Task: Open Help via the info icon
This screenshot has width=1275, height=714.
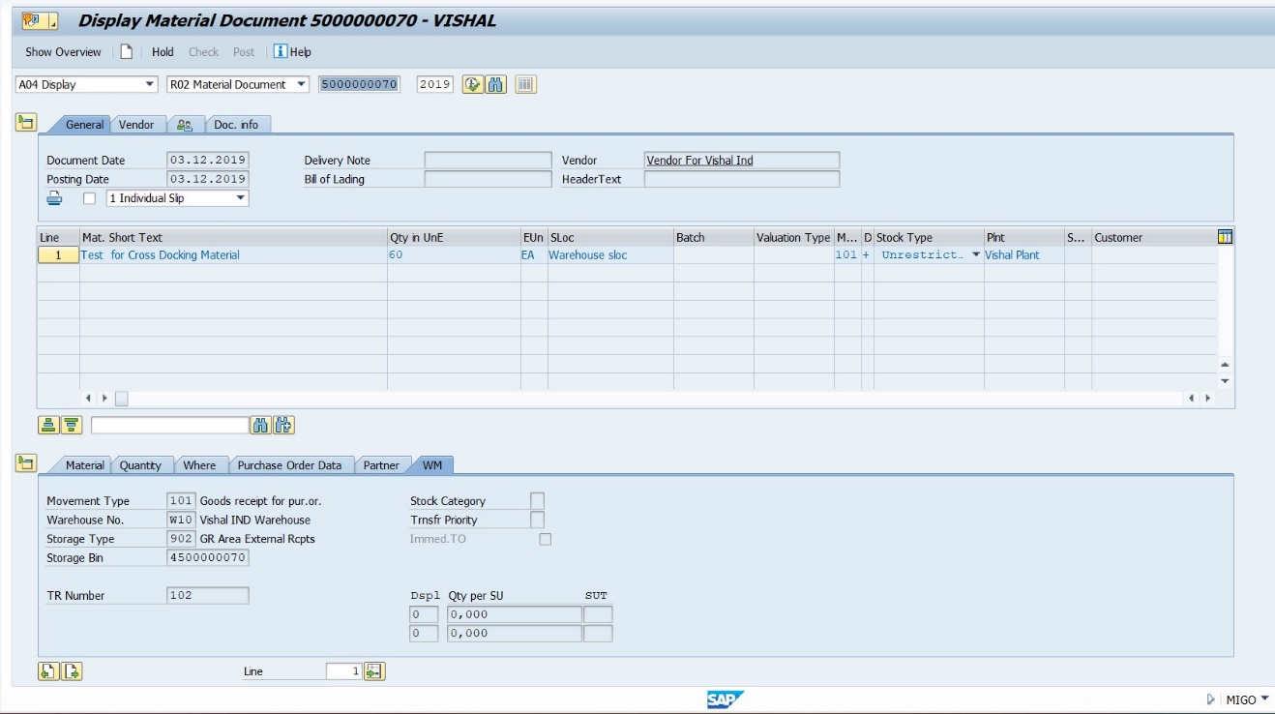Action: pos(281,52)
